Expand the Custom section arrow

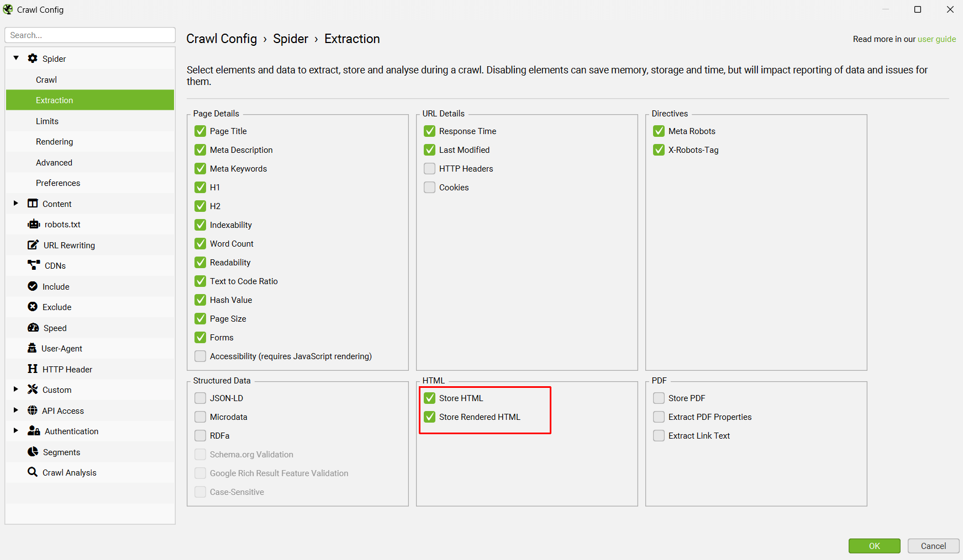point(16,390)
